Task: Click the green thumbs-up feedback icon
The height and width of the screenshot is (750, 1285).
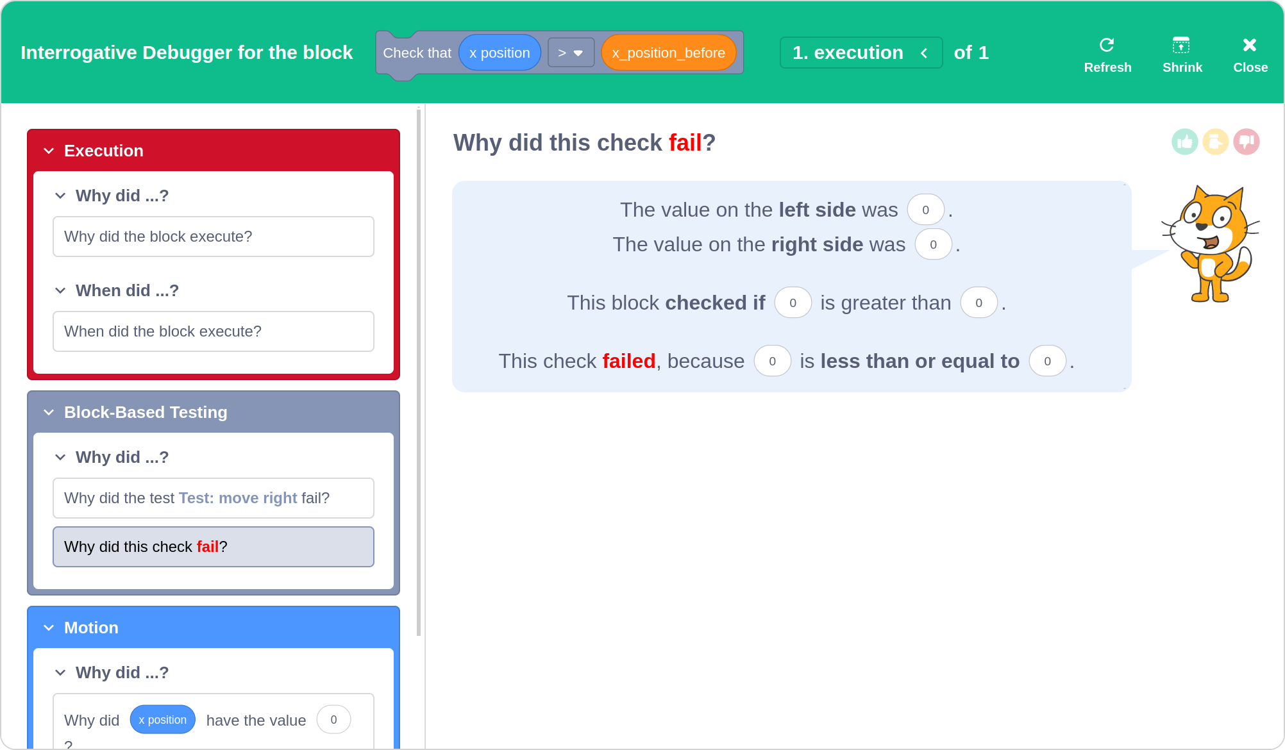Action: click(x=1184, y=142)
